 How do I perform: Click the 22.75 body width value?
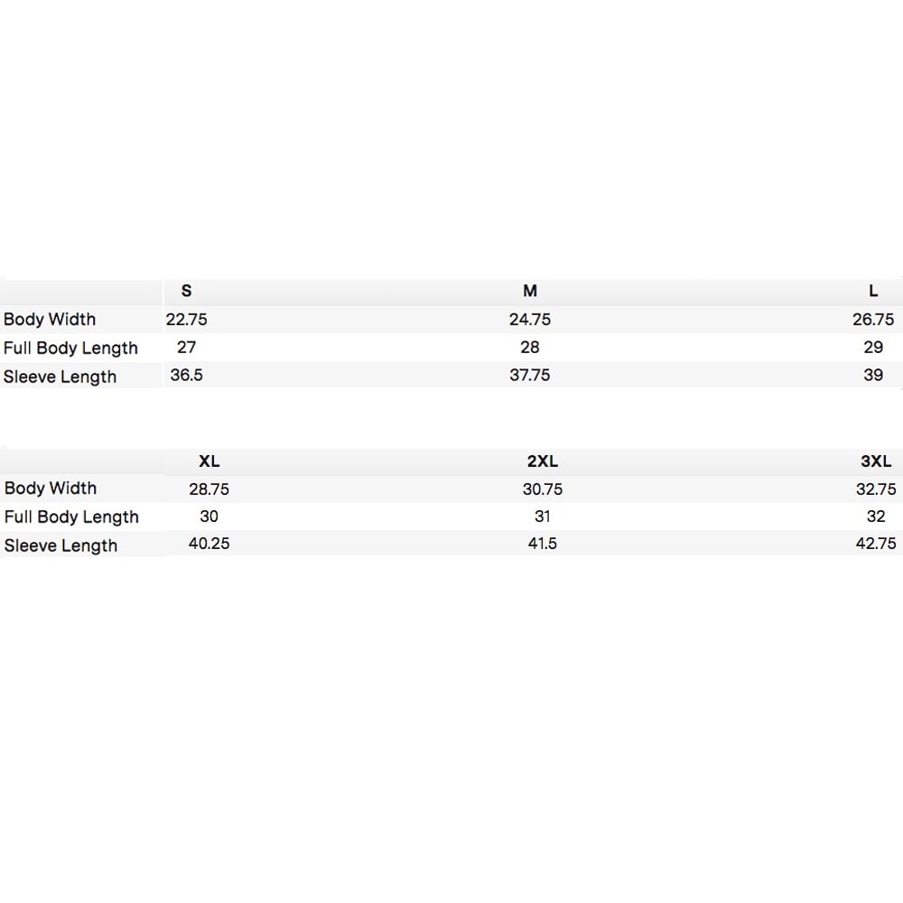(x=187, y=319)
